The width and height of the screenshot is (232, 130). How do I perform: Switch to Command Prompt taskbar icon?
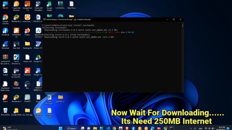point(171,129)
